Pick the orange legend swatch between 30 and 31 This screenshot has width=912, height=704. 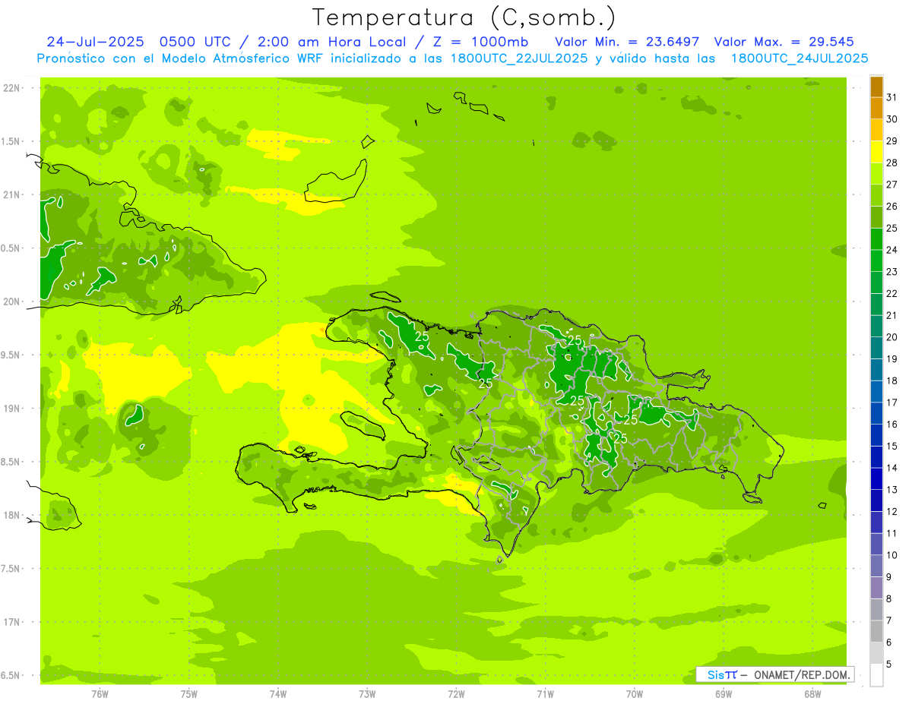[876, 108]
